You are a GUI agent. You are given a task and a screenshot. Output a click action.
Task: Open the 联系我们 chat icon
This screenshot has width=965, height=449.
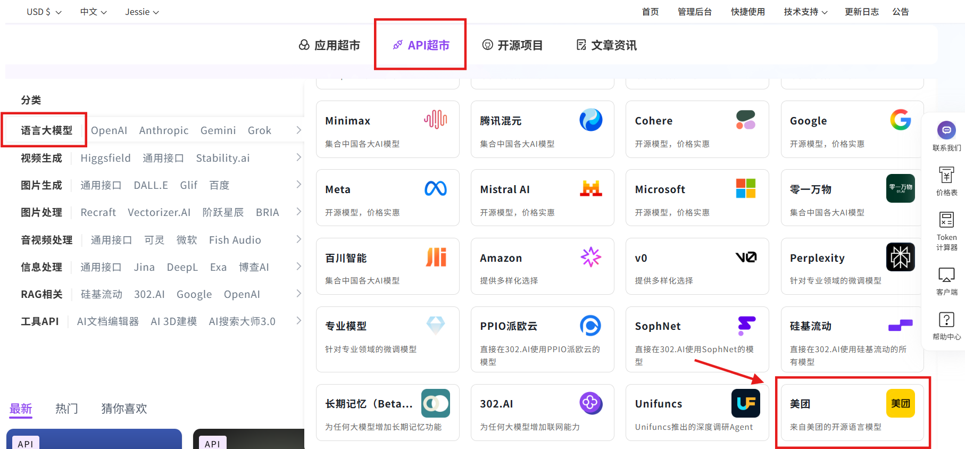(x=946, y=130)
